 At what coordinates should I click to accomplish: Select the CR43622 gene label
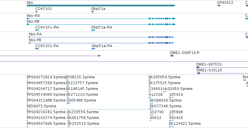point(225,3)
